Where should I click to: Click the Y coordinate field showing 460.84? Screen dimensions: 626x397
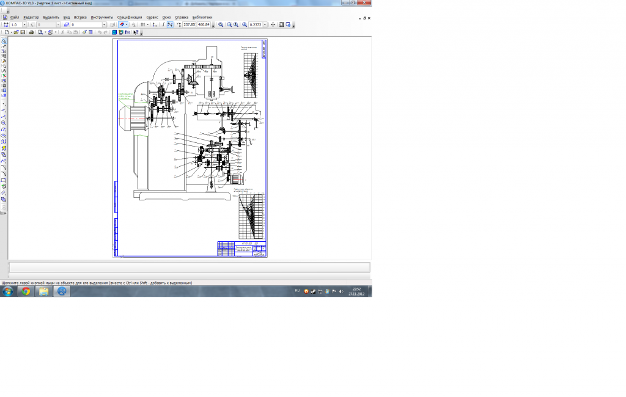coord(204,25)
